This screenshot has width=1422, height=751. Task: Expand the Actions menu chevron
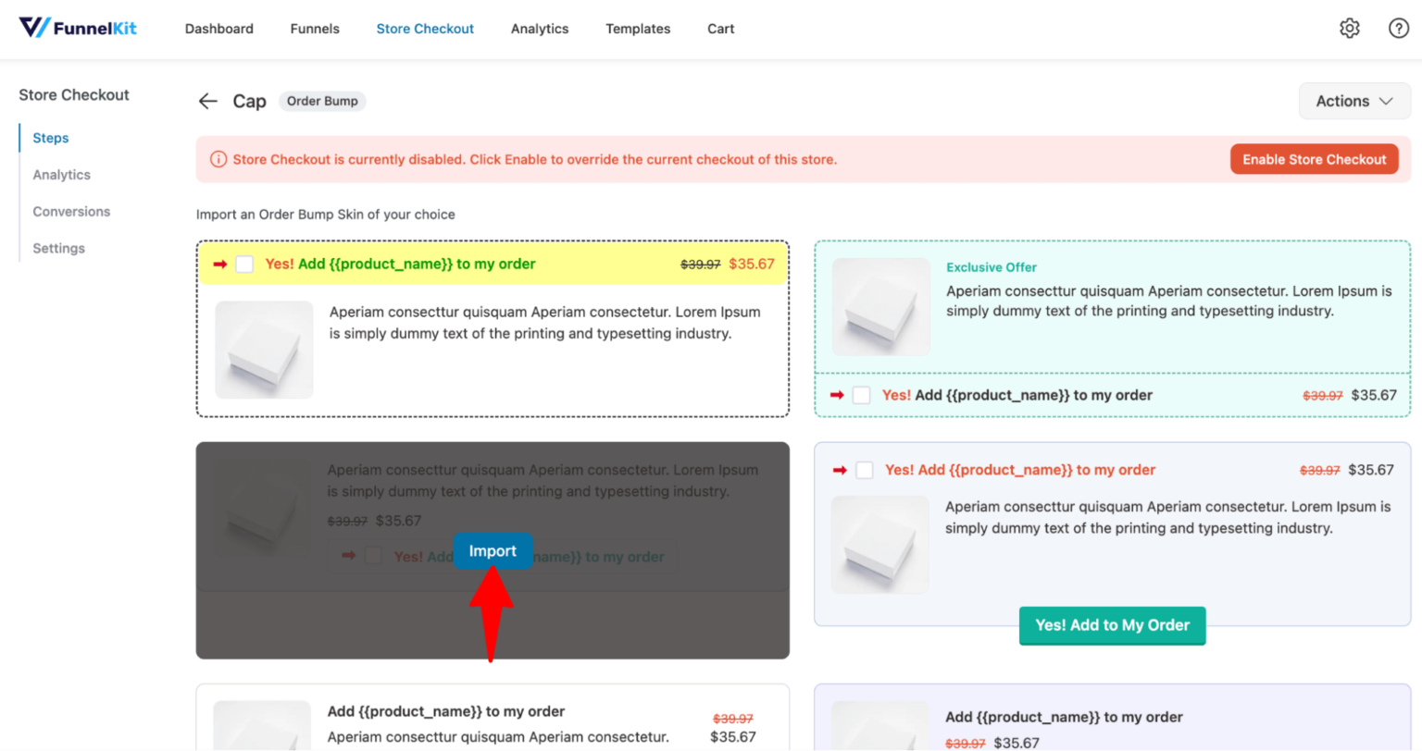click(1384, 102)
